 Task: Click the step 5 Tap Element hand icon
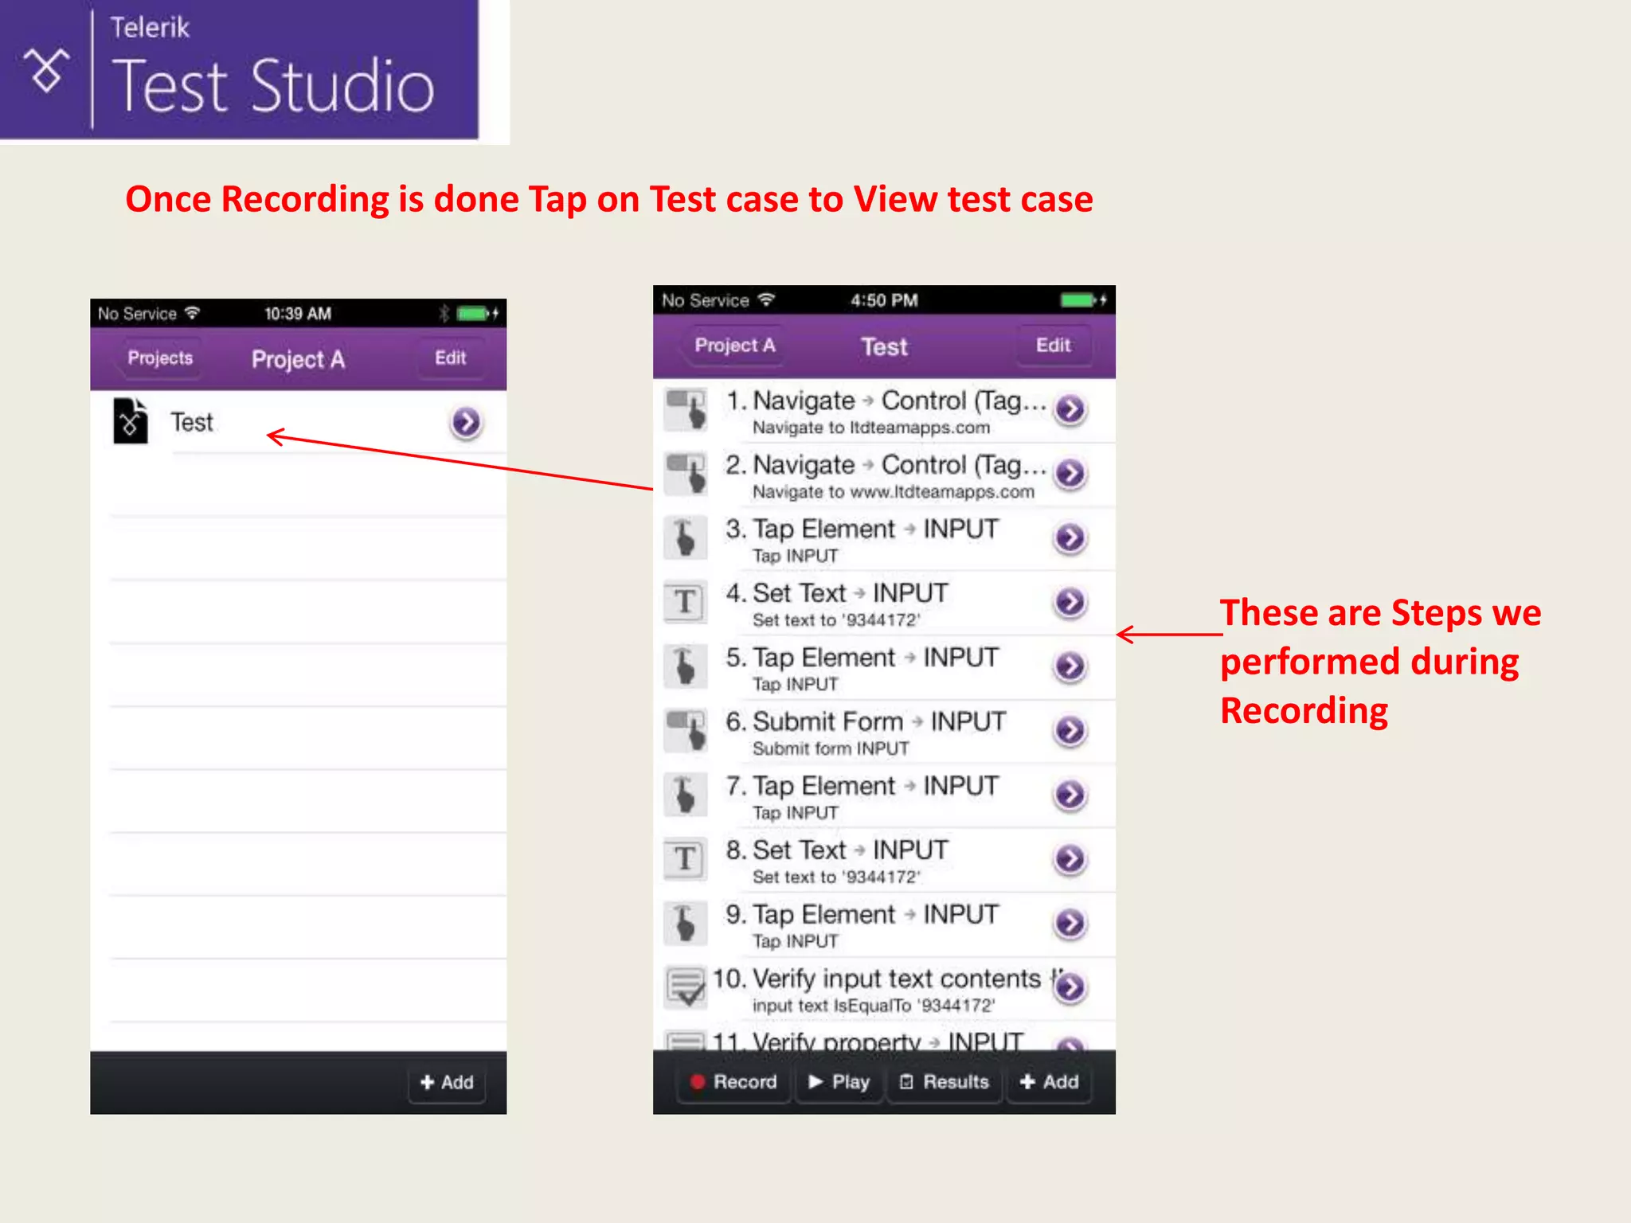(x=686, y=666)
